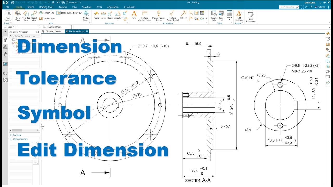
Task: Maximize the Assembly Navigator panel
Action: point(37,32)
